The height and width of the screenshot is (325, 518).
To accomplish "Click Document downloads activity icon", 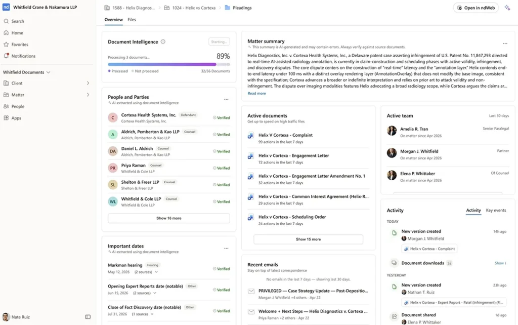I will pyautogui.click(x=394, y=263).
